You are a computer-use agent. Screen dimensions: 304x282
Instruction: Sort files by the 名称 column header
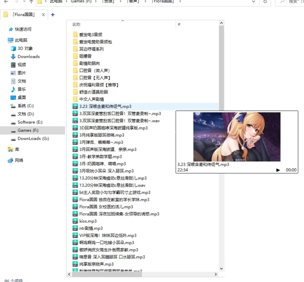click(x=77, y=25)
